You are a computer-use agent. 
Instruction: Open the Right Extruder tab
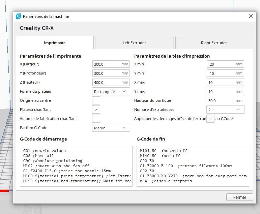click(x=214, y=43)
